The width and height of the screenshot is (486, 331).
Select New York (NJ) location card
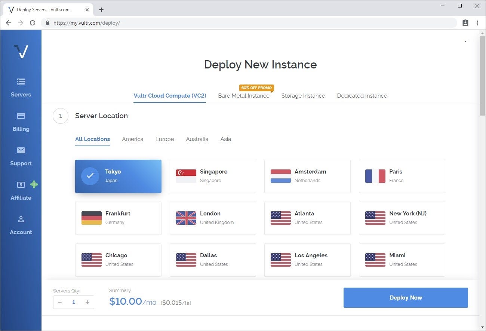402,218
